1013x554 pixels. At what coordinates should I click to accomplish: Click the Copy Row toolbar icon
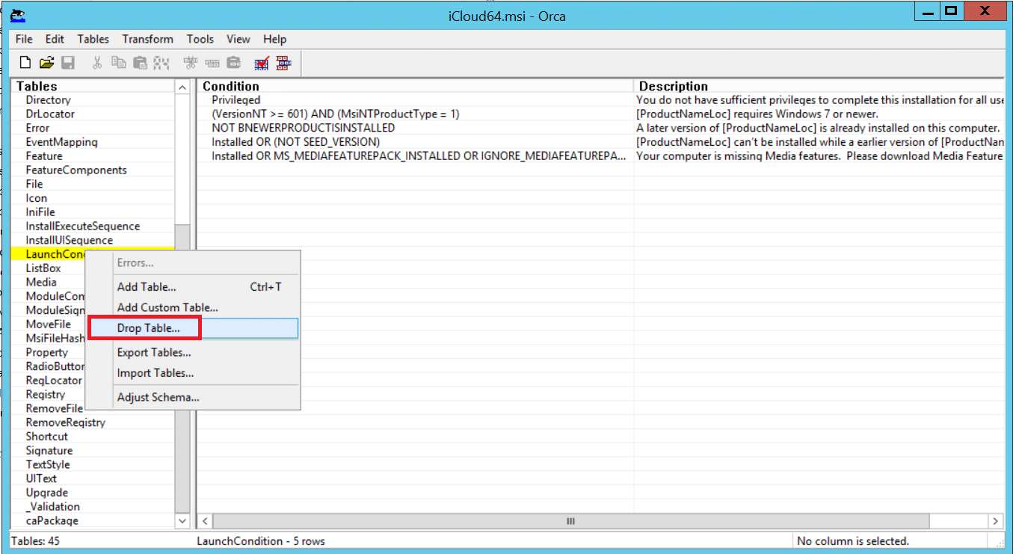coord(212,63)
